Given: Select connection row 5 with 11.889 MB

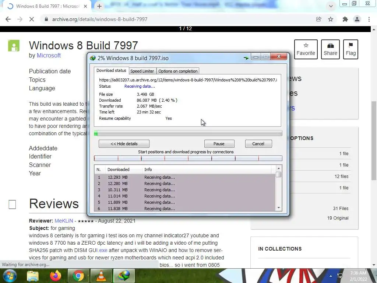Looking at the screenshot, I should [x=185, y=202].
